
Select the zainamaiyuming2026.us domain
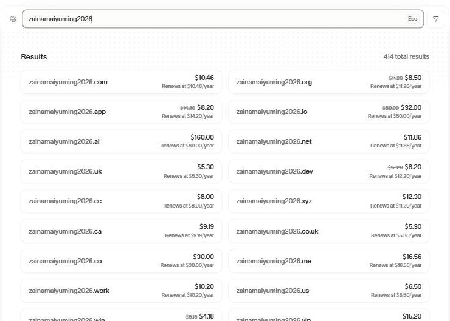(328, 291)
